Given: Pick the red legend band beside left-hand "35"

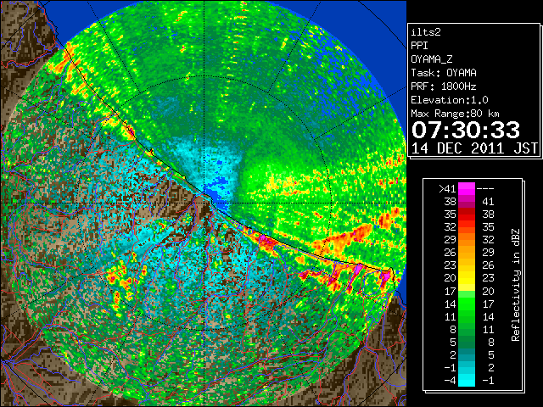Looking at the screenshot, I should (x=467, y=215).
